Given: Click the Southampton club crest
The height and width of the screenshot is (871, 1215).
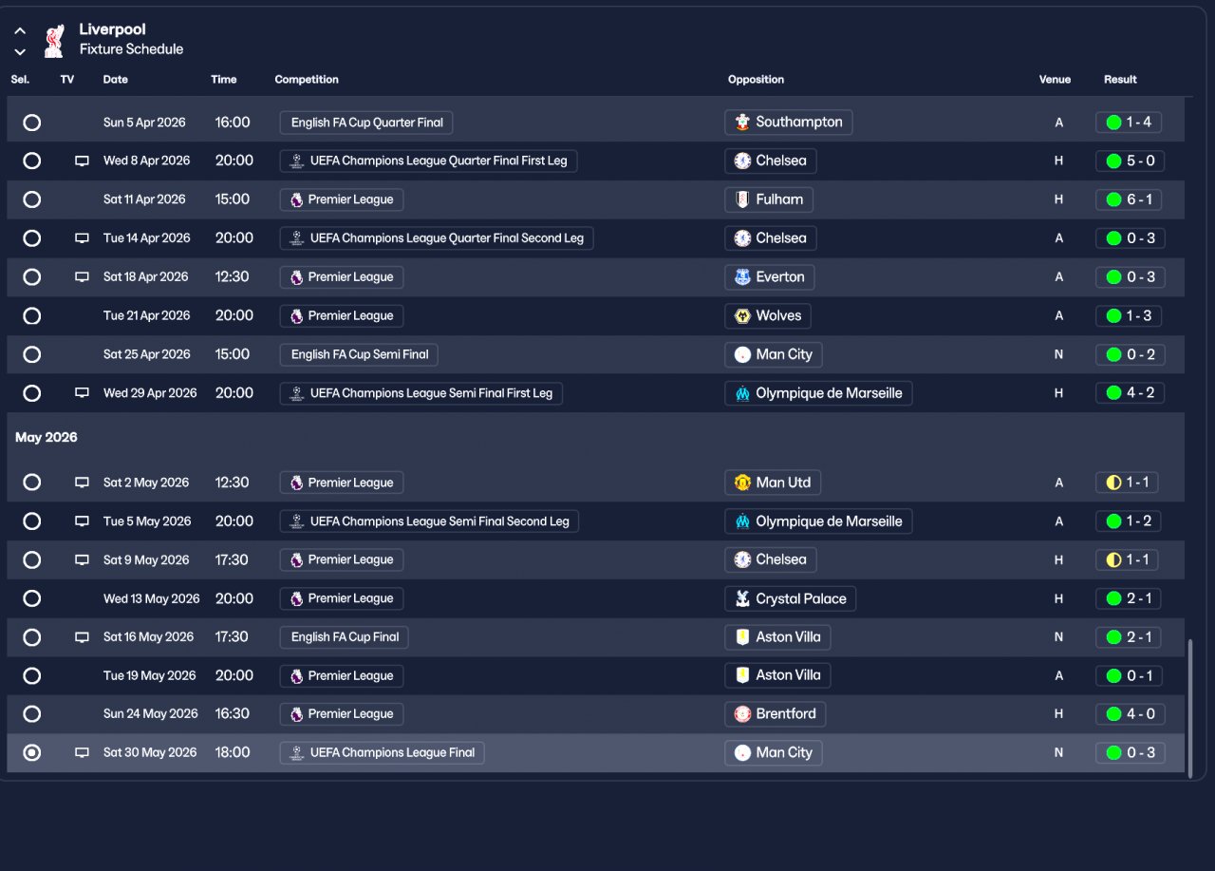Looking at the screenshot, I should click(x=742, y=123).
